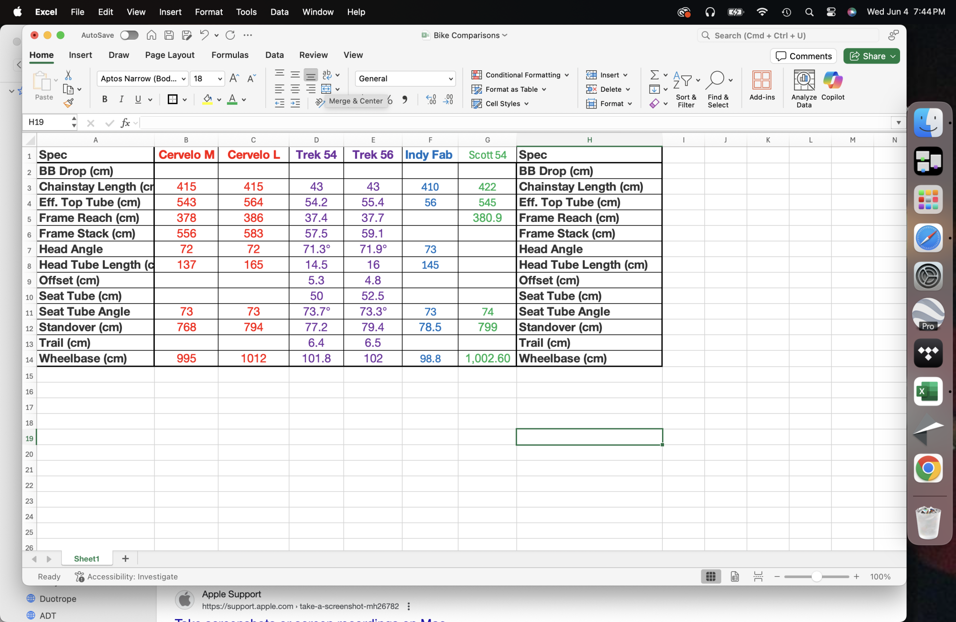Center text horizontally in the ribbon
Screen dimensions: 956x622
[295, 89]
